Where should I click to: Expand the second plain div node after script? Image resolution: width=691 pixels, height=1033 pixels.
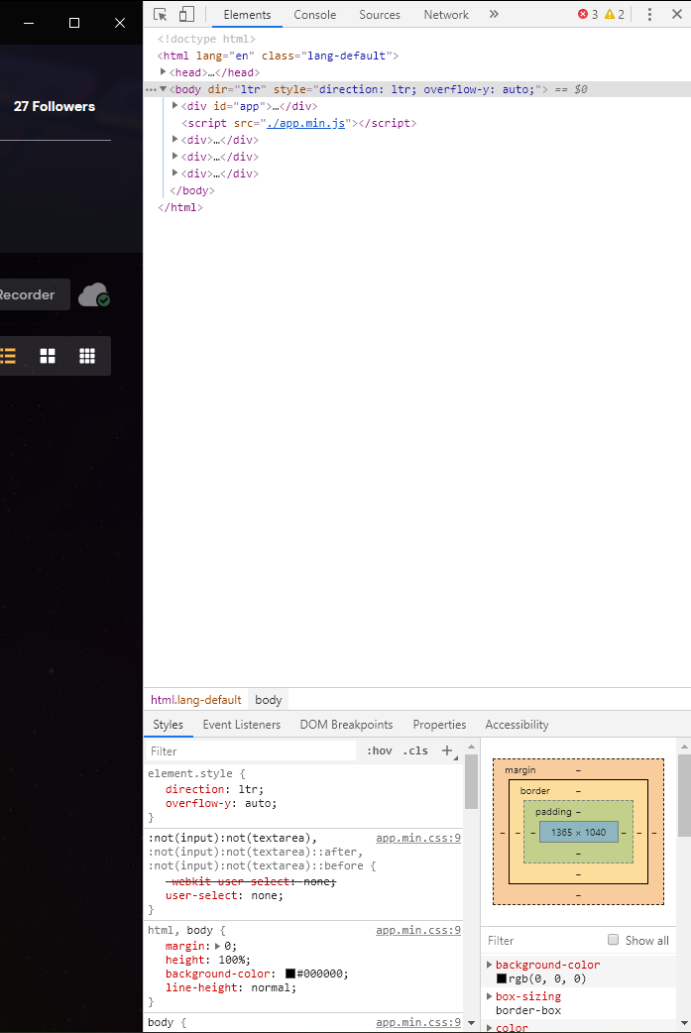[175, 156]
